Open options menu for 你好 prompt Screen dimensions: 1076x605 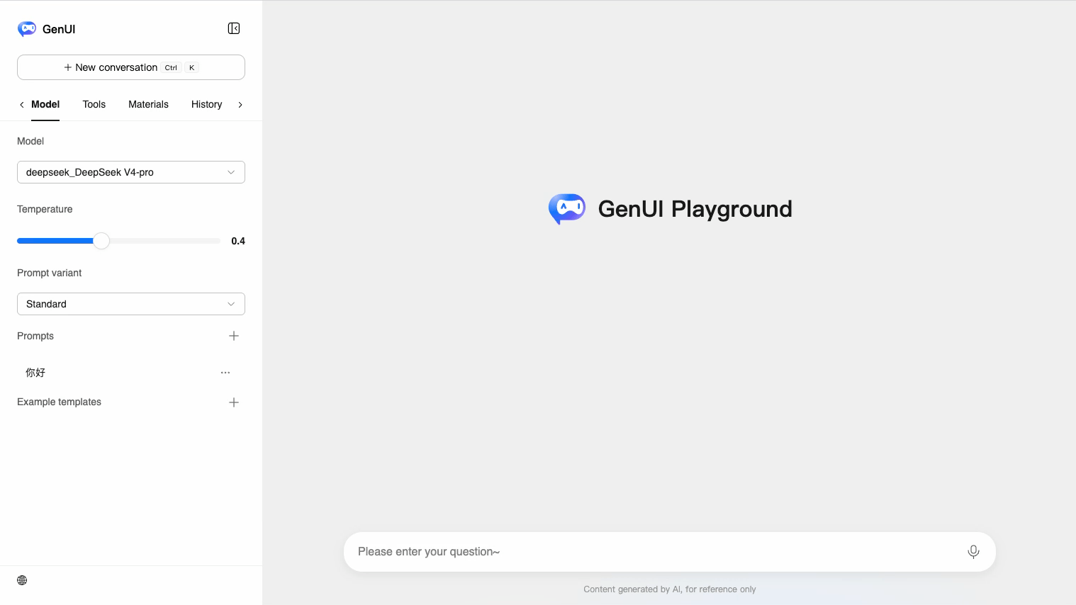(225, 373)
